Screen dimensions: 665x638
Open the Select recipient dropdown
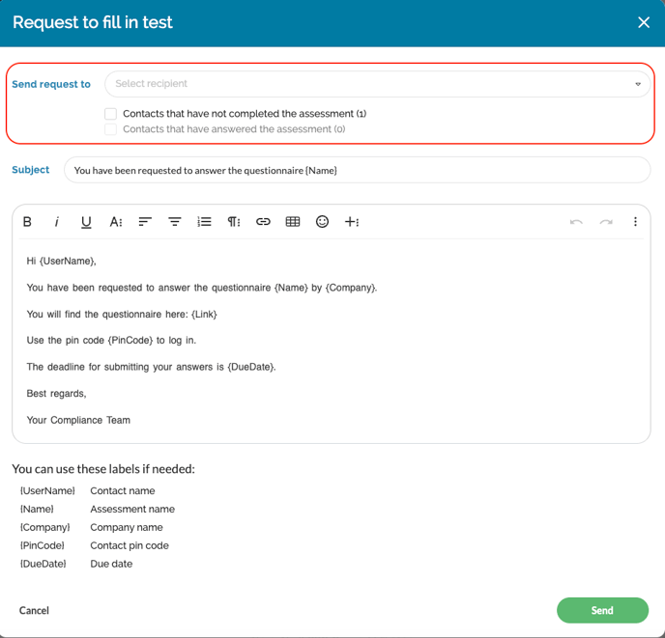[x=377, y=84]
